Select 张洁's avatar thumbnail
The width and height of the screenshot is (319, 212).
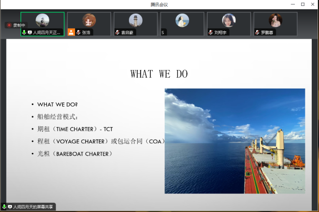[x=89, y=20]
